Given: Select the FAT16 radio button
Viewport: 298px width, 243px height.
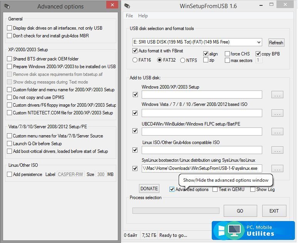Looking at the screenshot, I should click(x=135, y=60).
